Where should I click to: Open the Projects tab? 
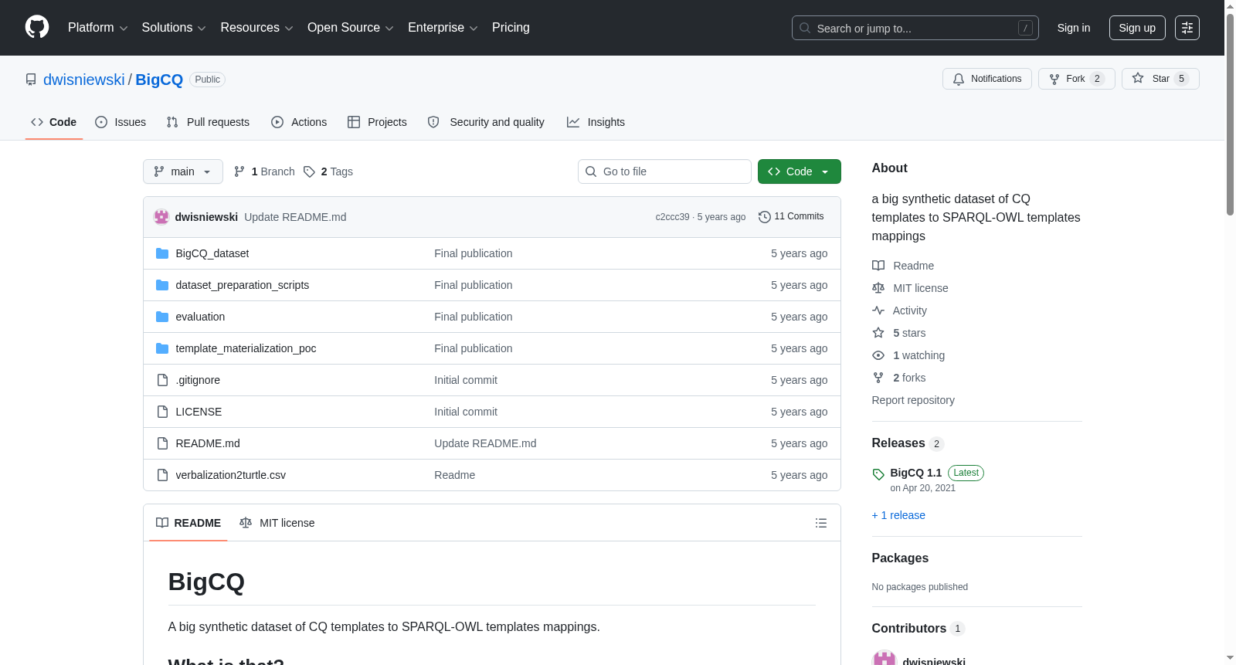click(x=377, y=122)
